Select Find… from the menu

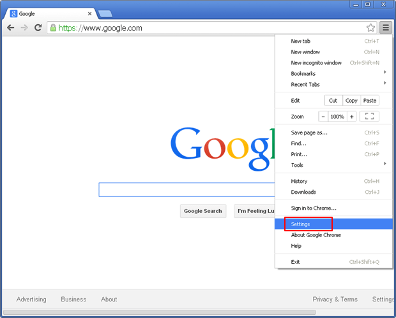(x=334, y=143)
